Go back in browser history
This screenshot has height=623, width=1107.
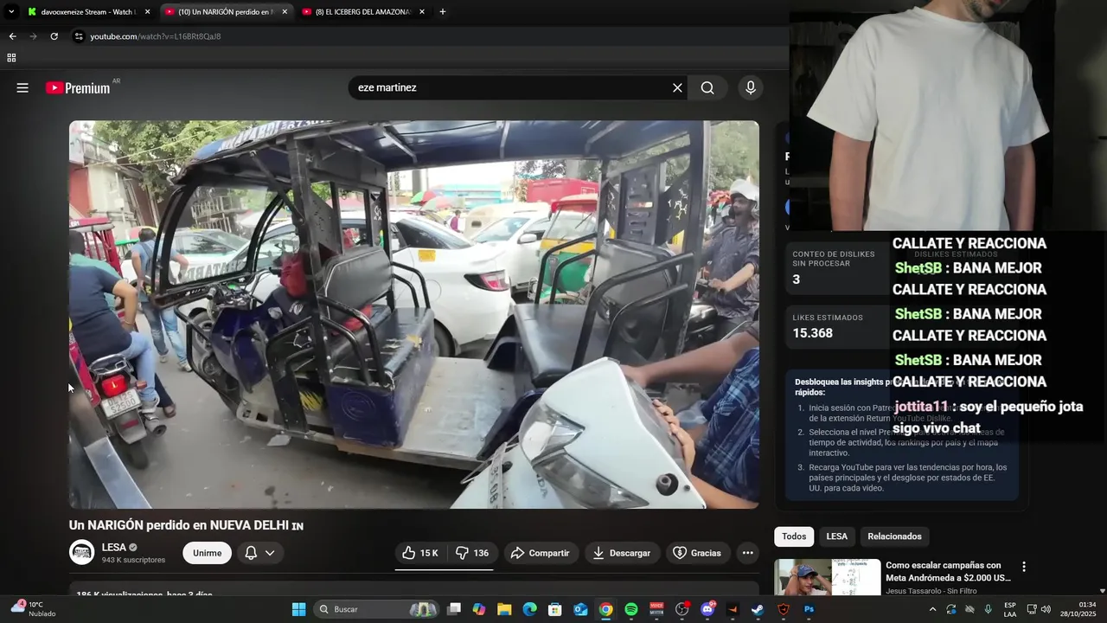[x=12, y=36]
